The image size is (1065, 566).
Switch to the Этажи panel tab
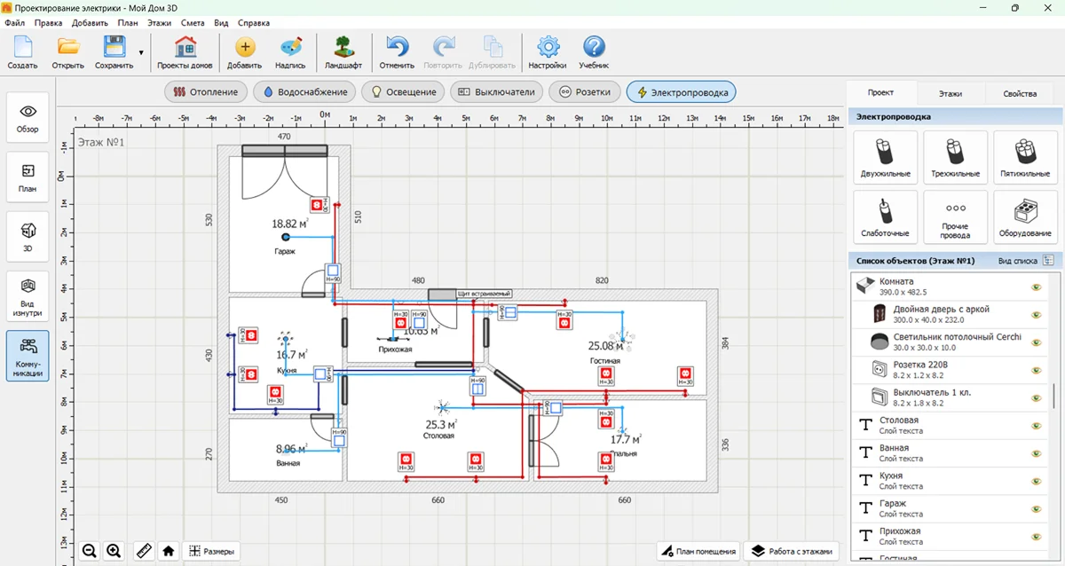pyautogui.click(x=951, y=93)
